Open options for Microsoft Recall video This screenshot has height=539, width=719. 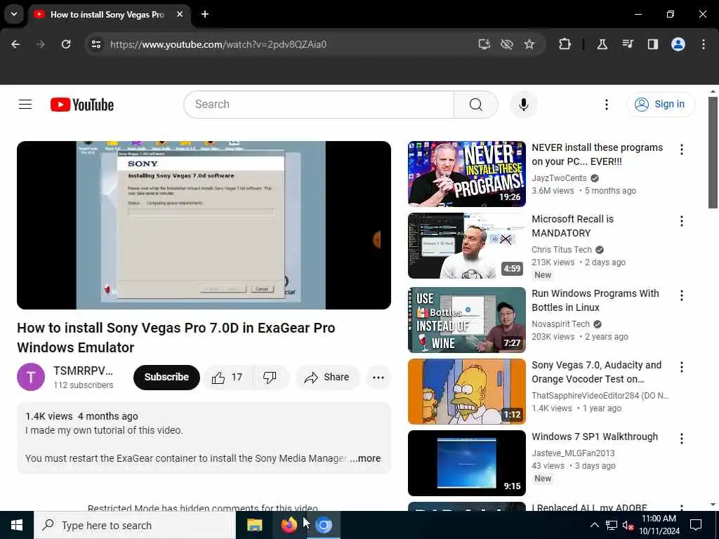(681, 221)
